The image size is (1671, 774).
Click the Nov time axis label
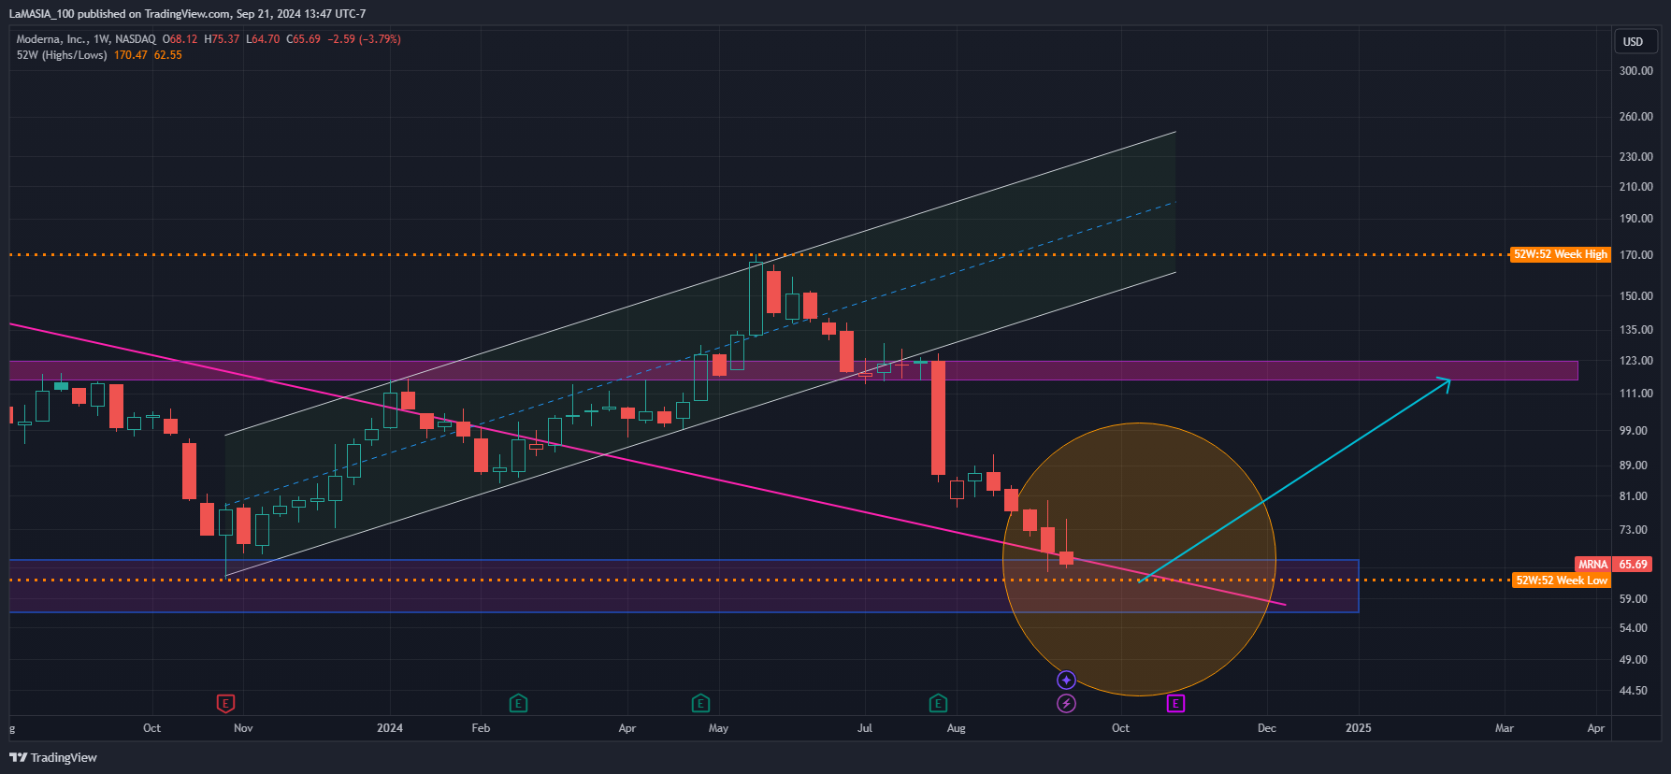[x=243, y=728]
